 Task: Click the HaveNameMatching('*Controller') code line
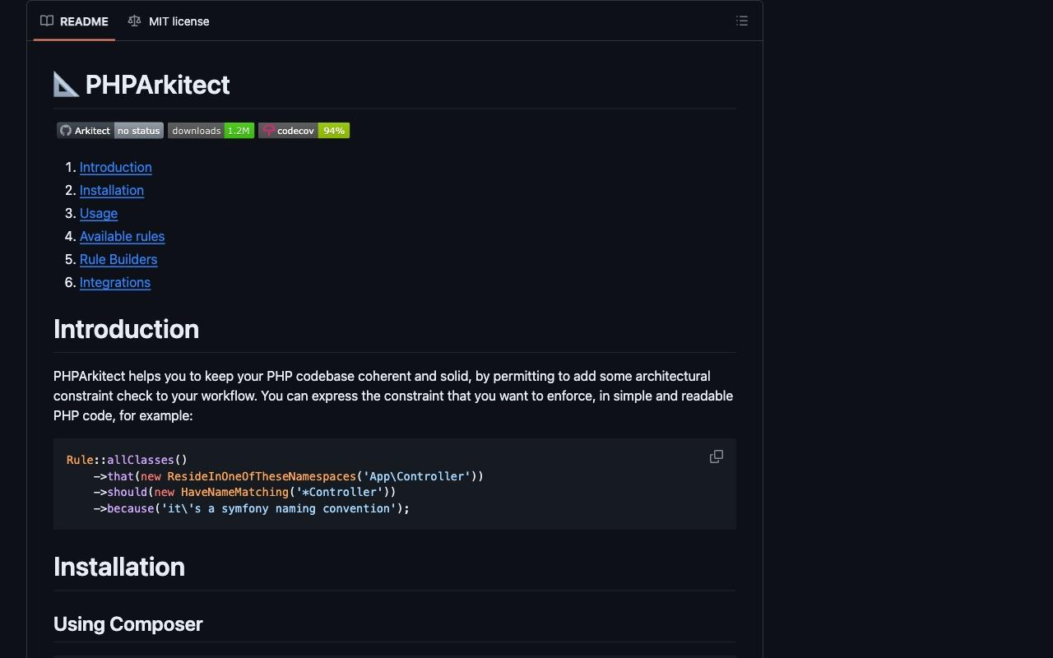[x=245, y=492]
